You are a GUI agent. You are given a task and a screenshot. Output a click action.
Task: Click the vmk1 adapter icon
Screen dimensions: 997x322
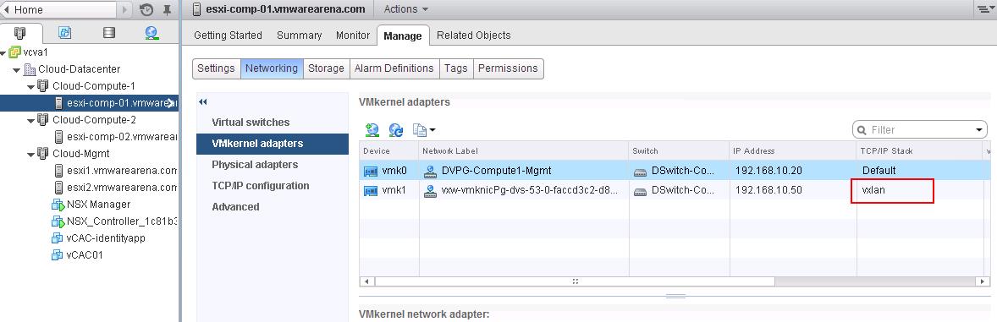pyautogui.click(x=370, y=190)
